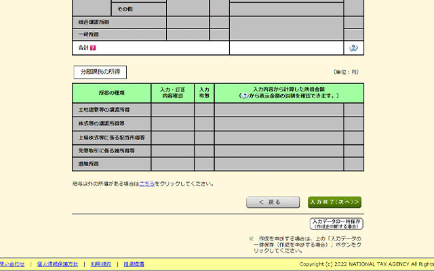Click the help icon in the green 所得金額 header
This screenshot has width=434, height=271.
(245, 96)
